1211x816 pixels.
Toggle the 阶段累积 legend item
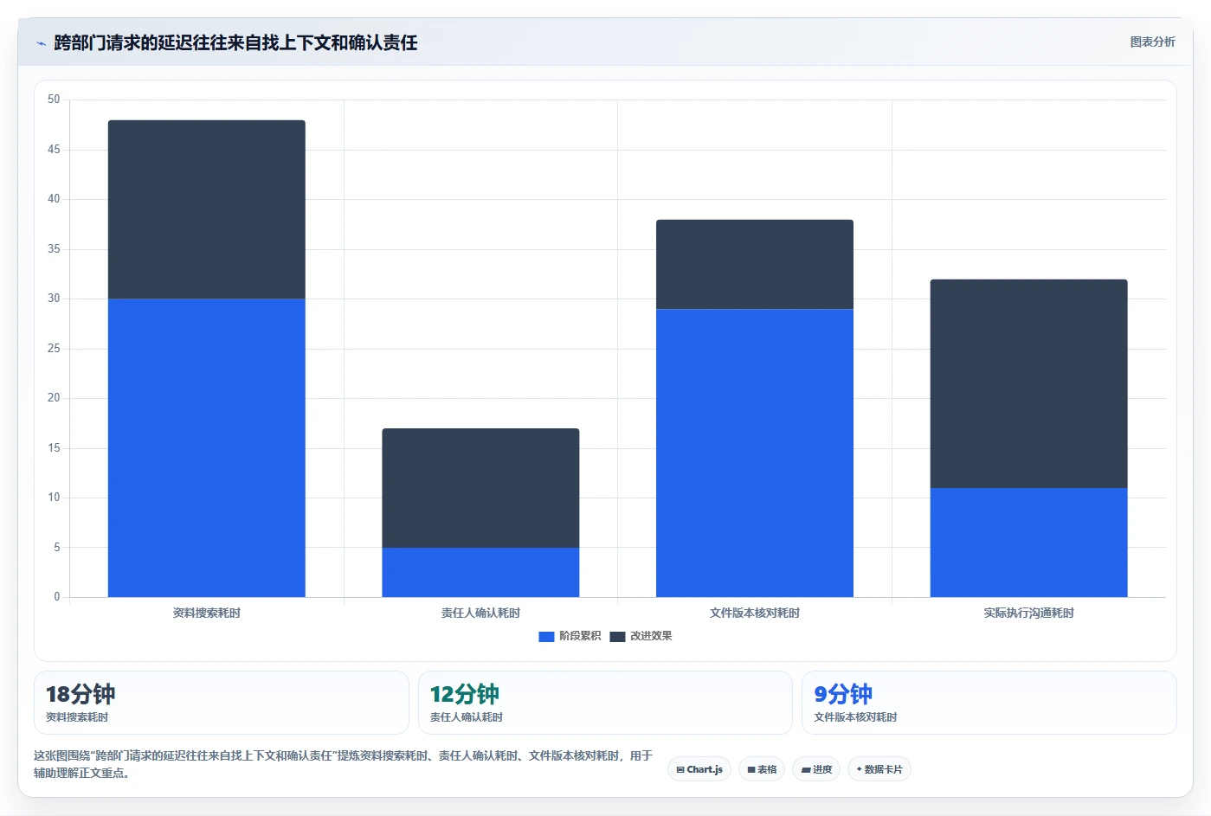570,636
